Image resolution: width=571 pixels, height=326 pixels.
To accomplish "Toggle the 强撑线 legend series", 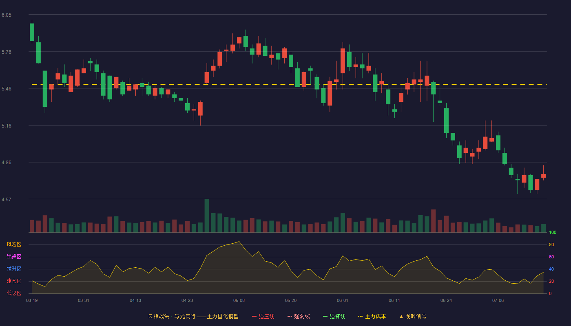I will (334, 316).
